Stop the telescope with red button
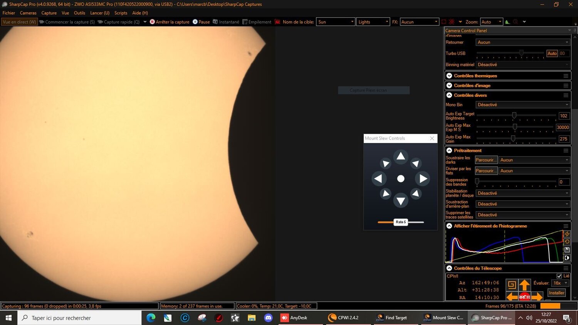The height and width of the screenshot is (325, 578). 524,297
